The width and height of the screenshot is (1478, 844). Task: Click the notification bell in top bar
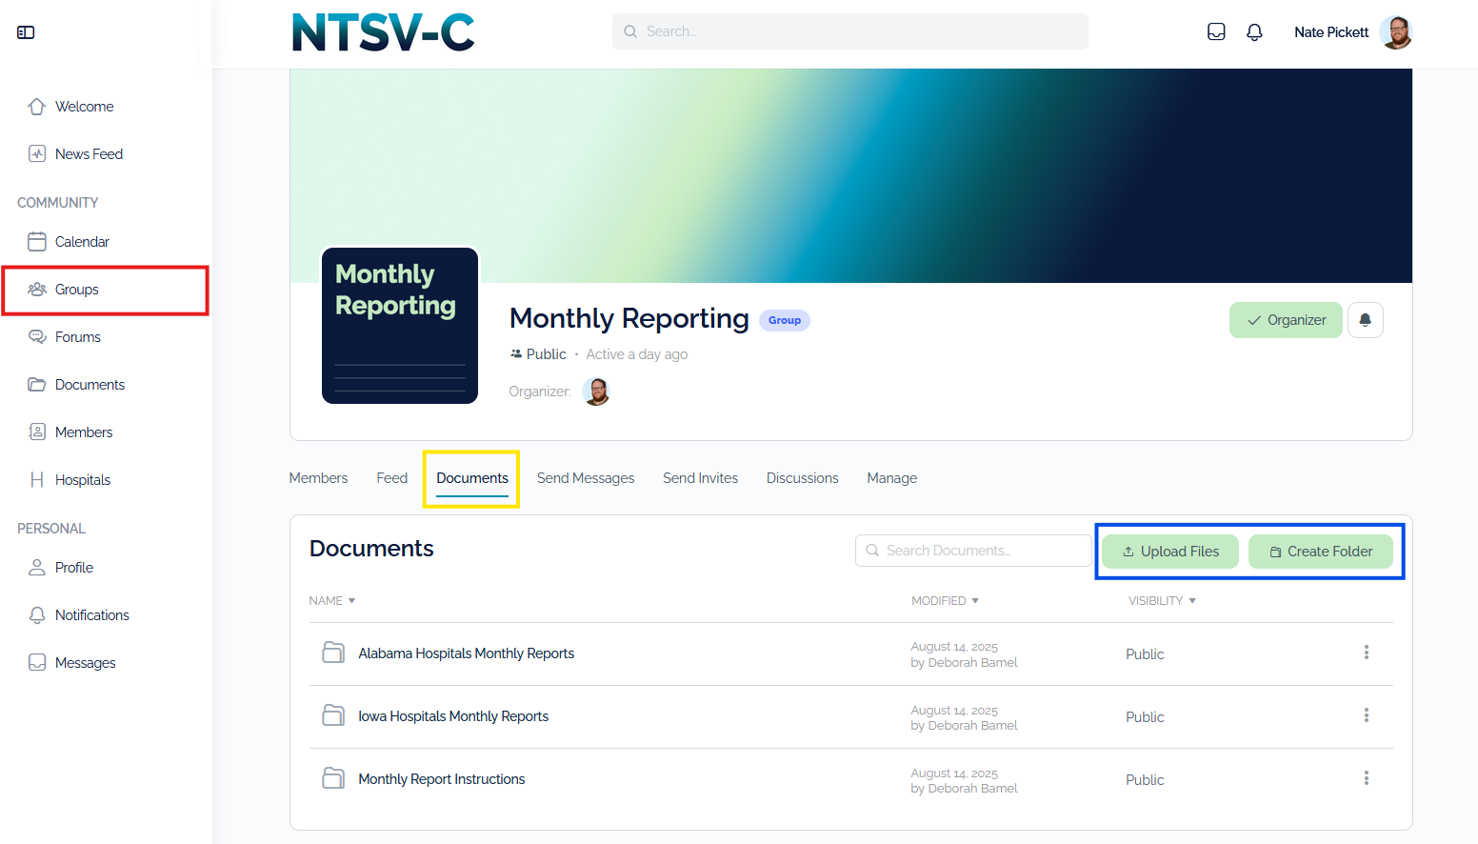[x=1254, y=31]
